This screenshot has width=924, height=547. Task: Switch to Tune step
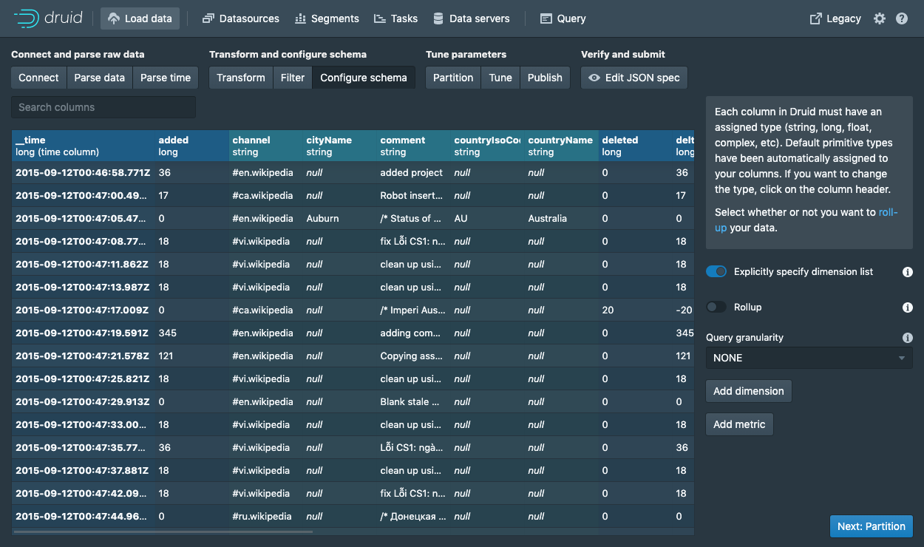pos(500,78)
